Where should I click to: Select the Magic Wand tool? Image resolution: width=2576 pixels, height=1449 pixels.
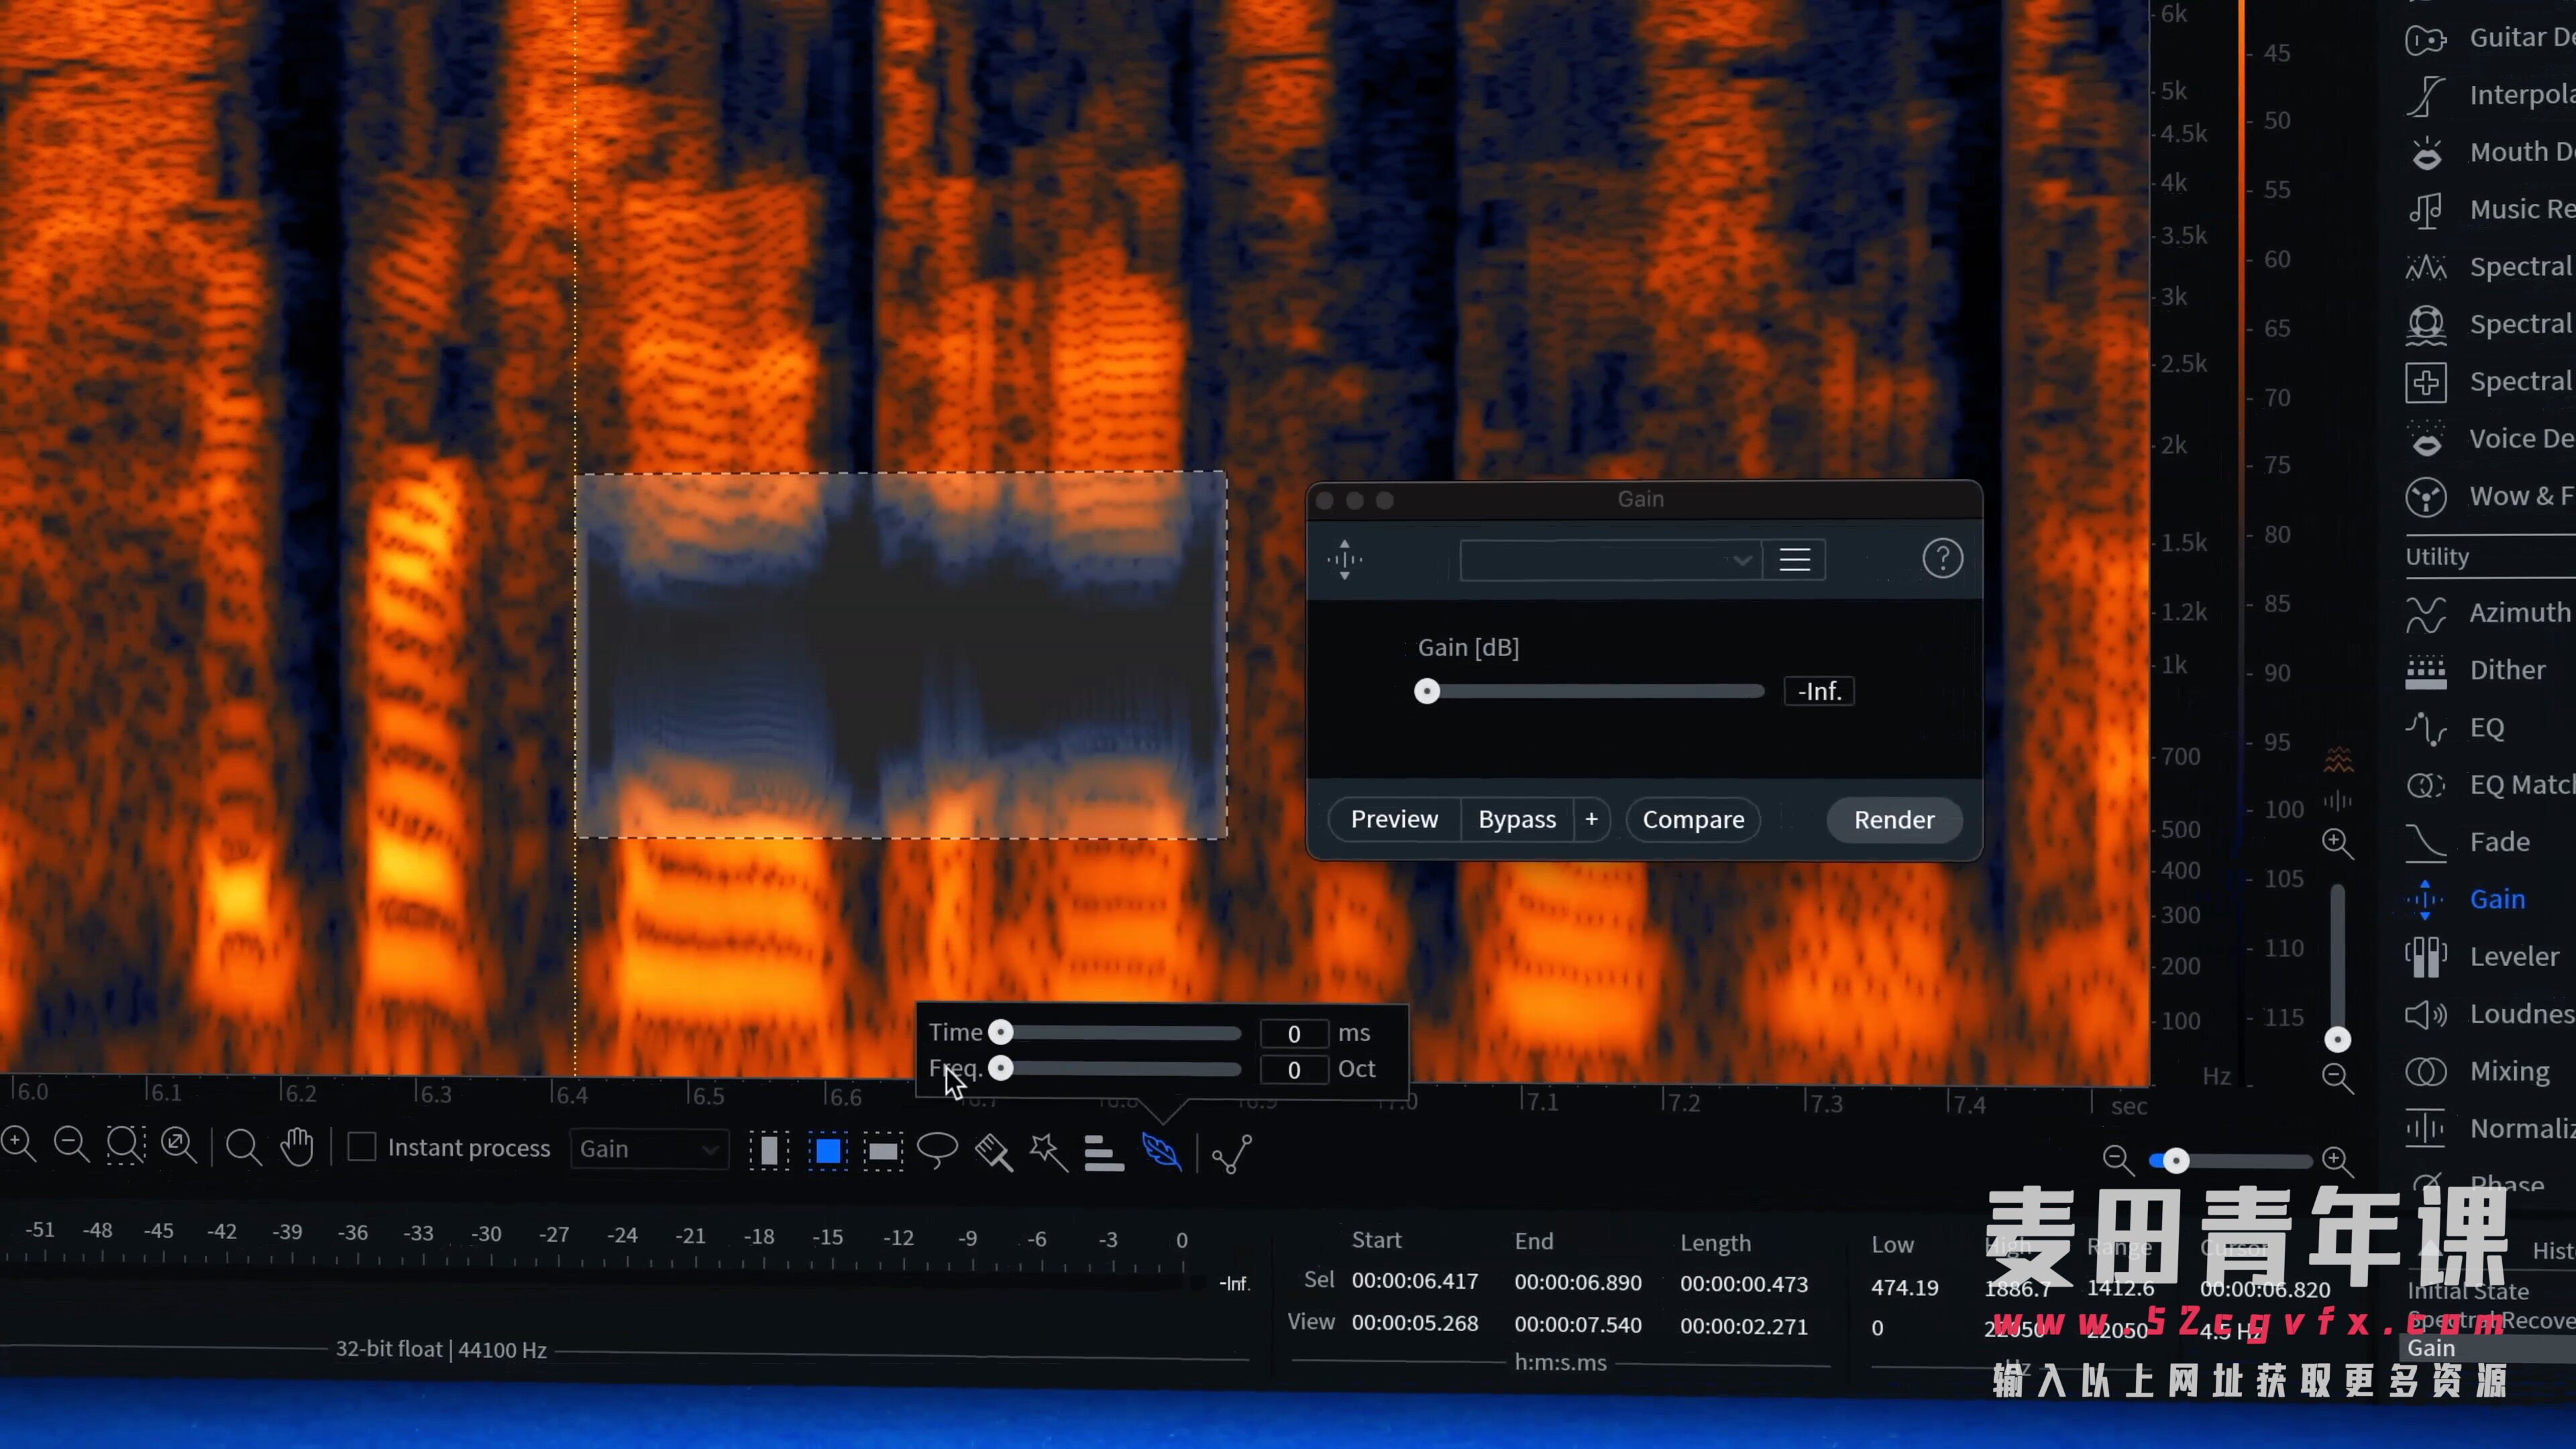coord(1048,1151)
